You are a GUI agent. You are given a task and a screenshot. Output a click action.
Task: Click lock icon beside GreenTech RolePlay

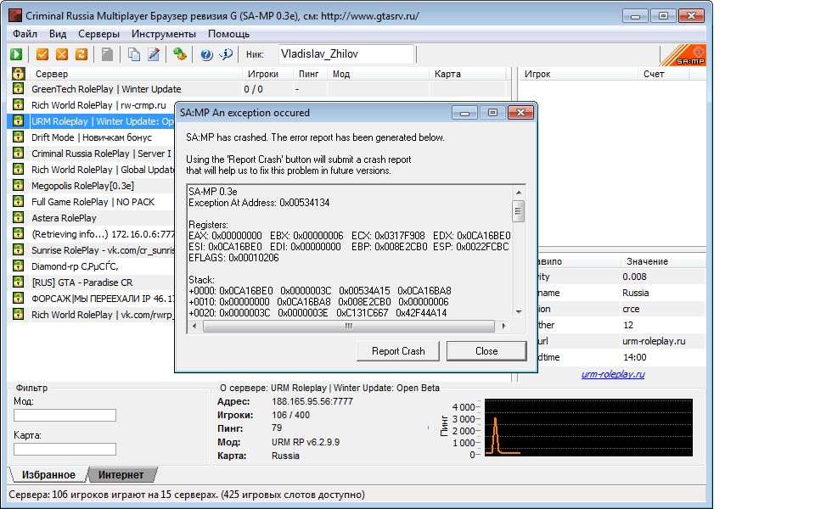pos(18,89)
